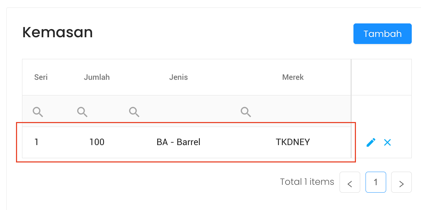Screen dimensions: 421x210
Task: Sort by Jenis column header
Action: [x=178, y=77]
